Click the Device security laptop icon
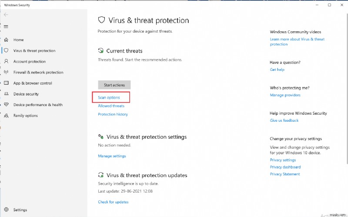This screenshot has height=217, width=348. (6, 94)
